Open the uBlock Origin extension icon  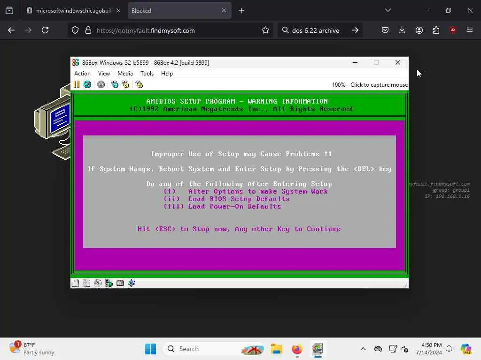pyautogui.click(x=453, y=30)
